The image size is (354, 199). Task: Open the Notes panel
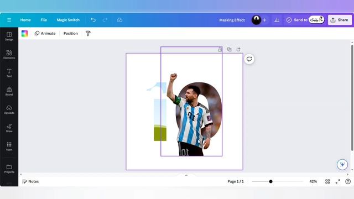(x=30, y=181)
